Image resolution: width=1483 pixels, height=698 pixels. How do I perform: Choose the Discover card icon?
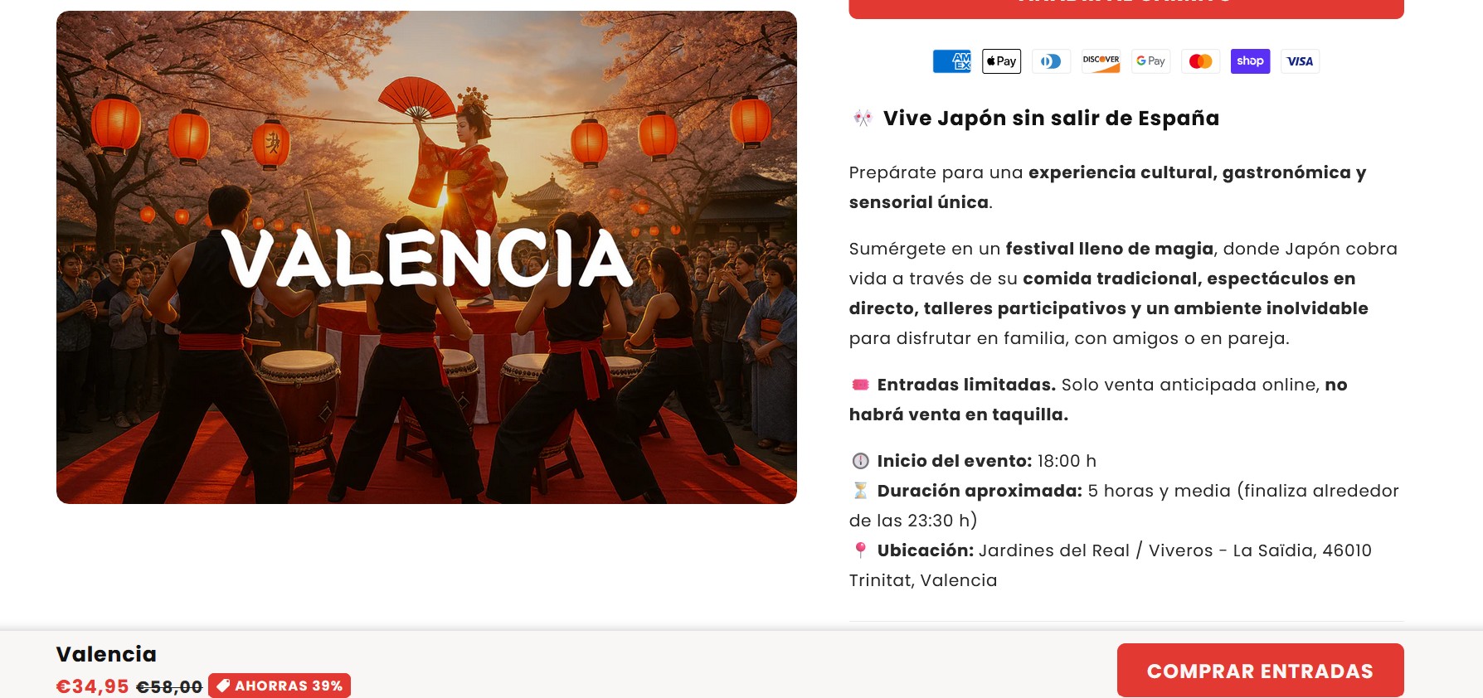1101,61
